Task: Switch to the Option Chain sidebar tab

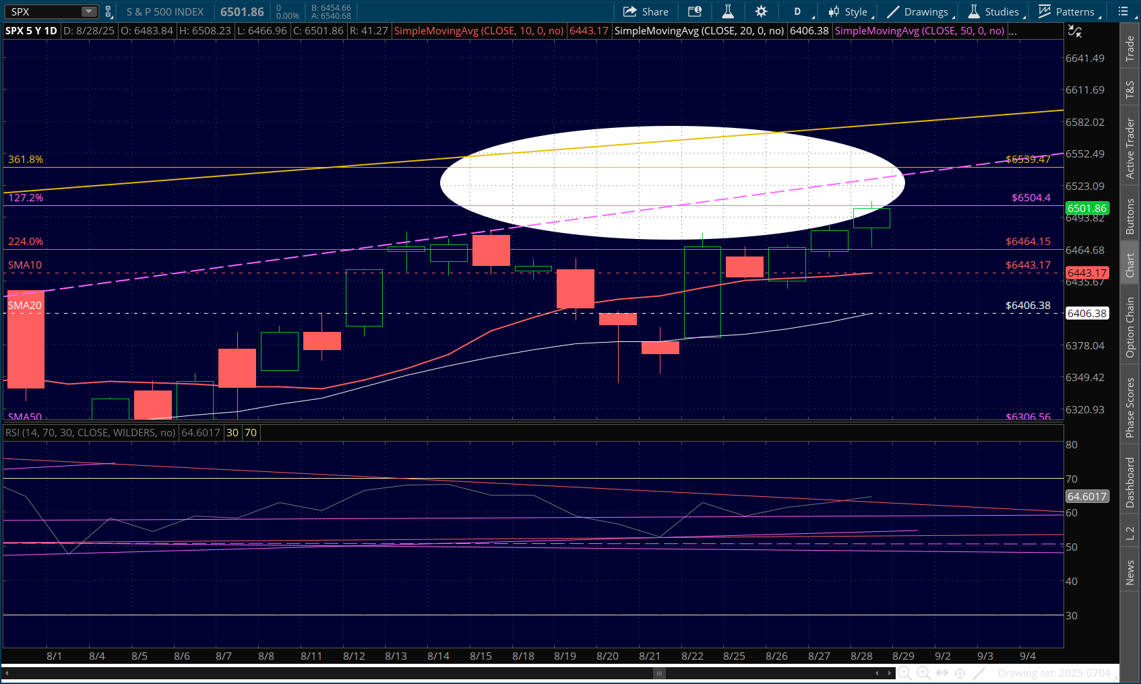Action: tap(1130, 327)
